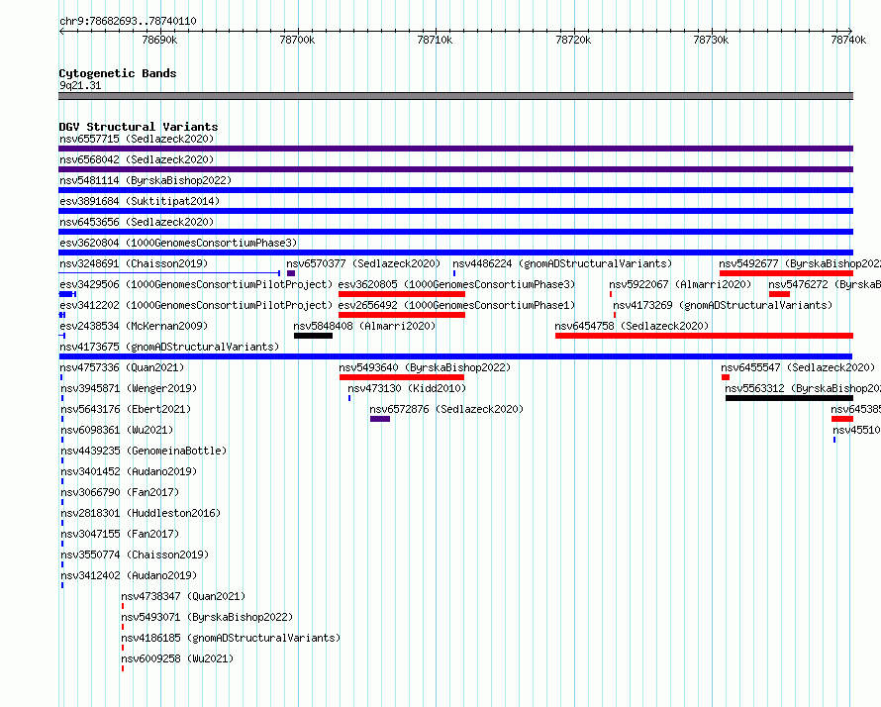Click the nsv6568042 (Sedlazeck2020) label
This screenshot has height=707, width=881.
[x=137, y=159]
